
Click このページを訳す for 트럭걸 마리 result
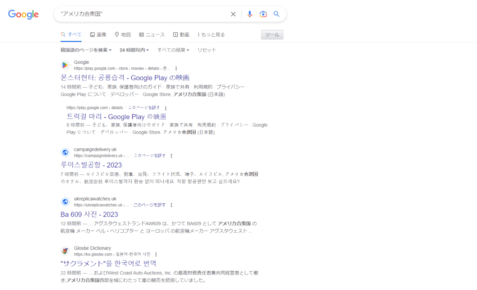[144, 108]
